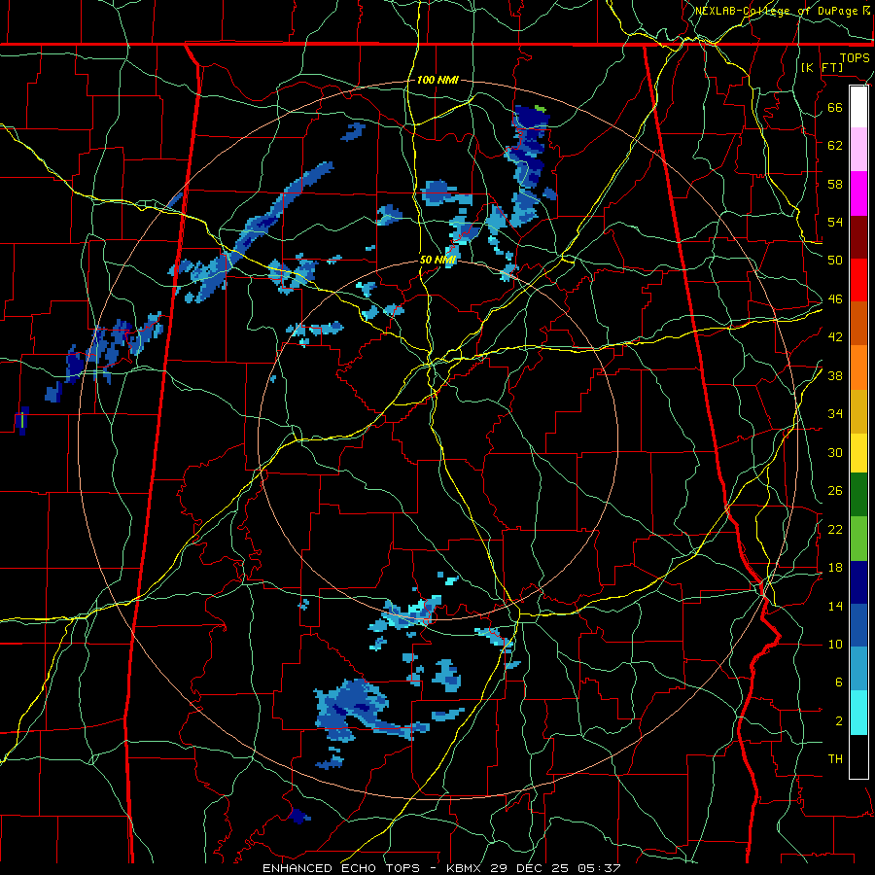Select the "46" legend value
Viewport: 875px width, 875px height.
pyautogui.click(x=835, y=299)
